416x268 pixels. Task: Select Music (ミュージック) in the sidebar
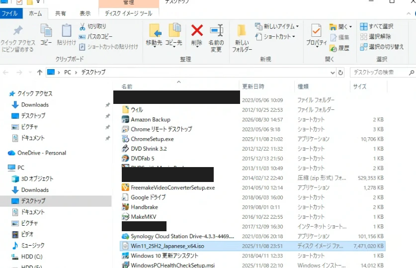coord(28,245)
